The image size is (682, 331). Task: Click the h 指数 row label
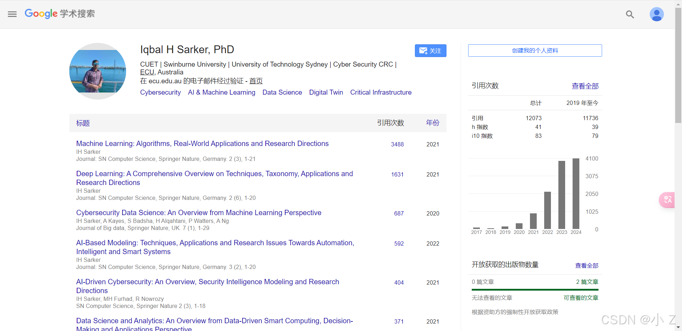[480, 127]
